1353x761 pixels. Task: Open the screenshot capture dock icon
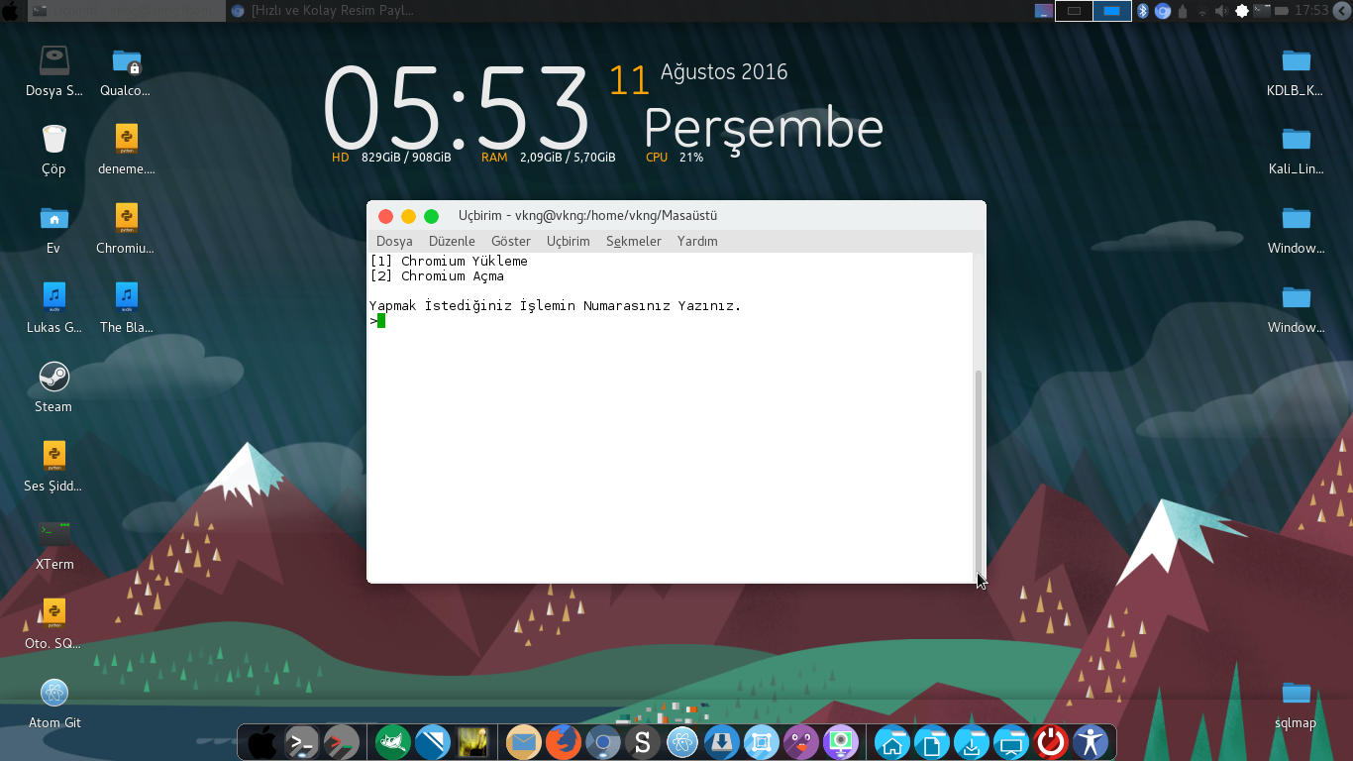[x=762, y=741]
